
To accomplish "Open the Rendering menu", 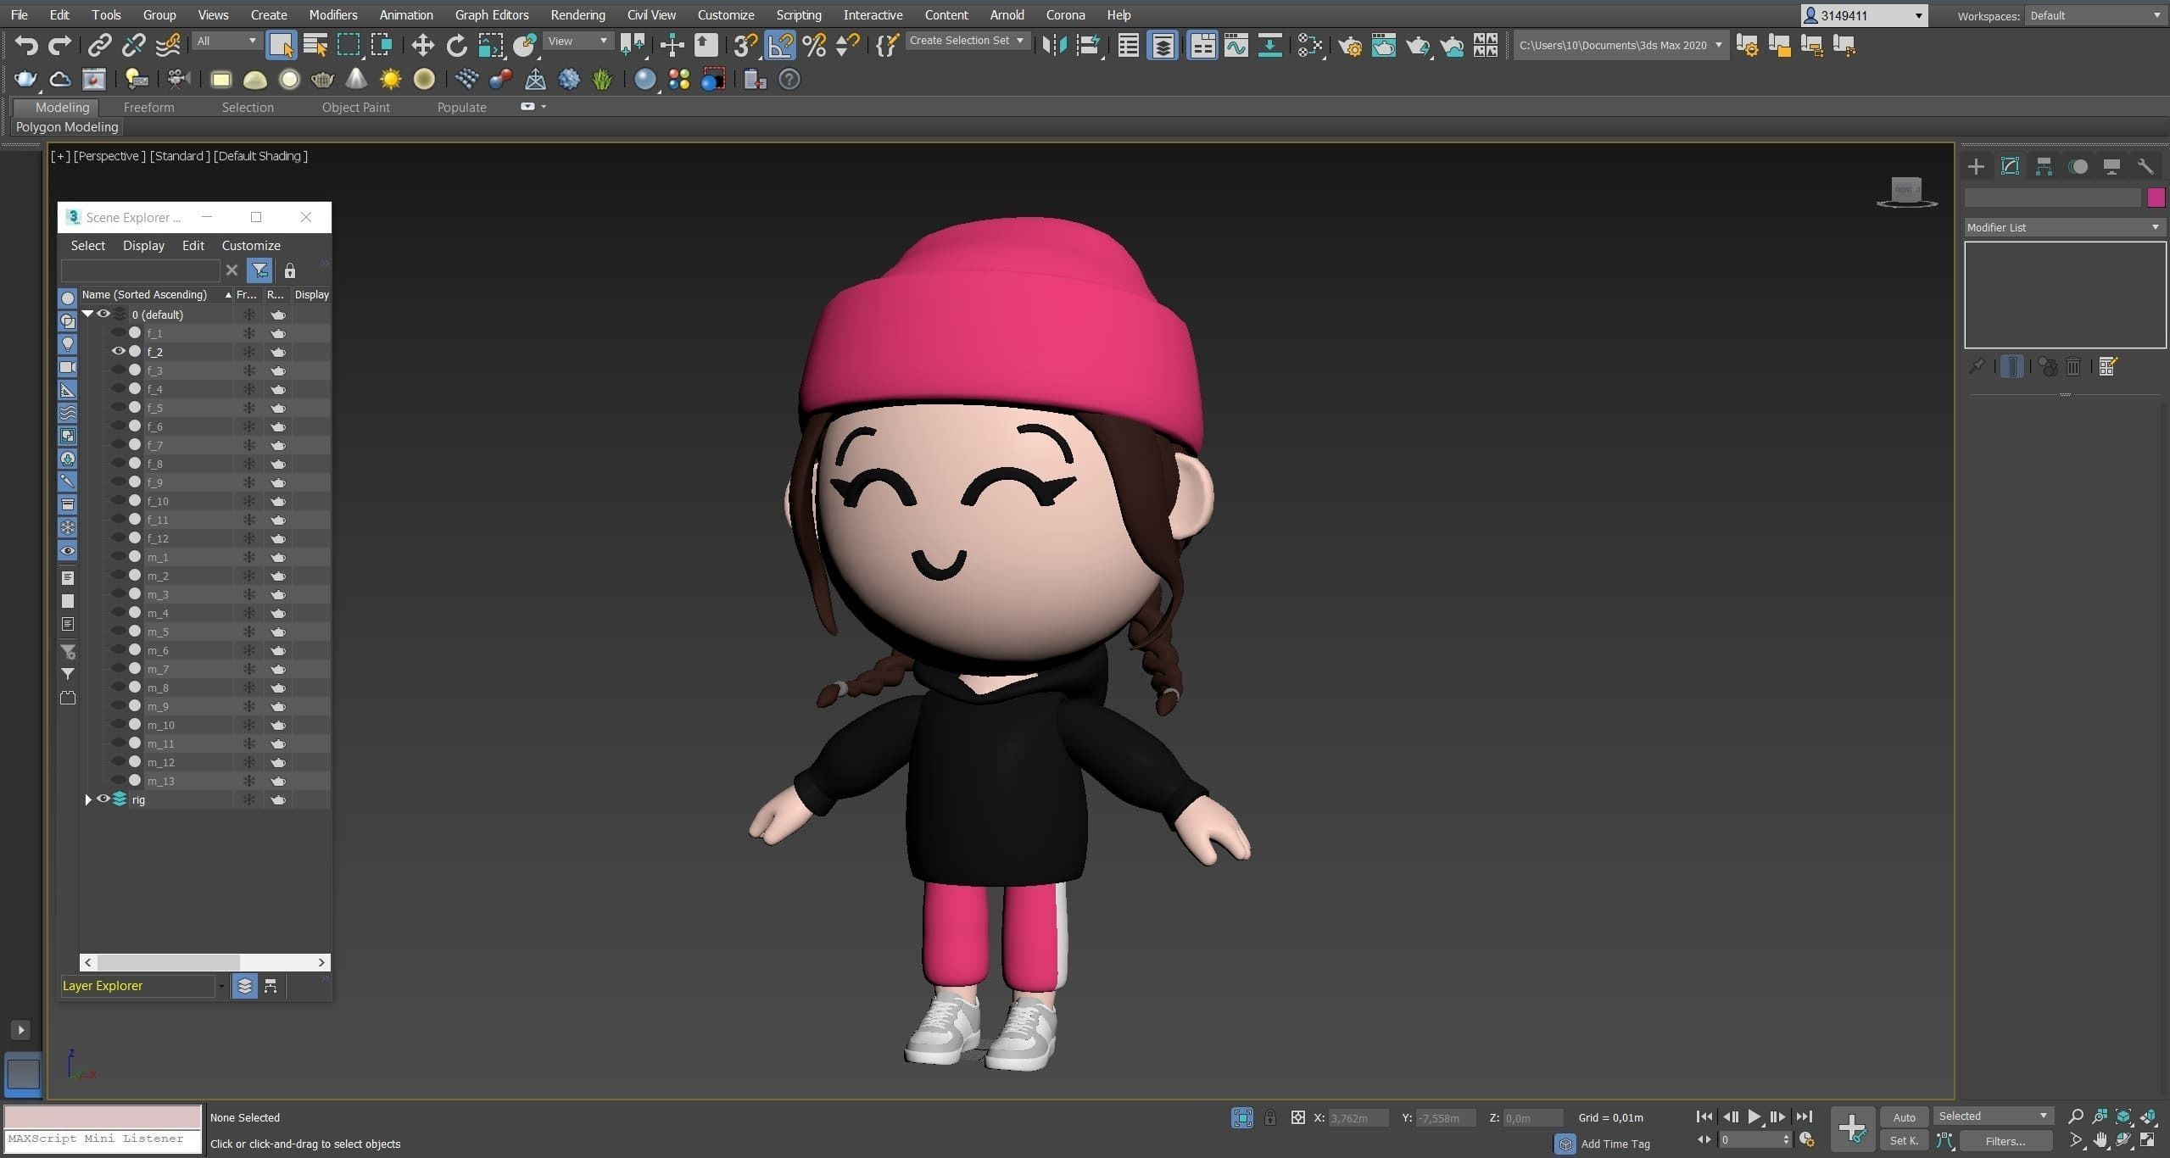I will [577, 14].
